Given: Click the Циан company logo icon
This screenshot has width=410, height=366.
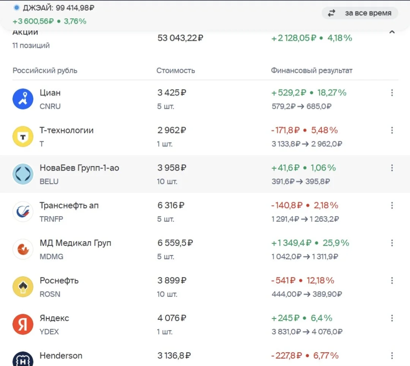Looking at the screenshot, I should coord(23,99).
